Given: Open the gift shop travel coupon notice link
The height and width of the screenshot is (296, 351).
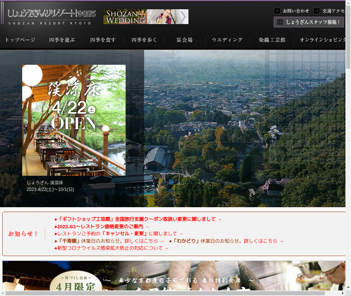Looking at the screenshot, I should 138,219.
